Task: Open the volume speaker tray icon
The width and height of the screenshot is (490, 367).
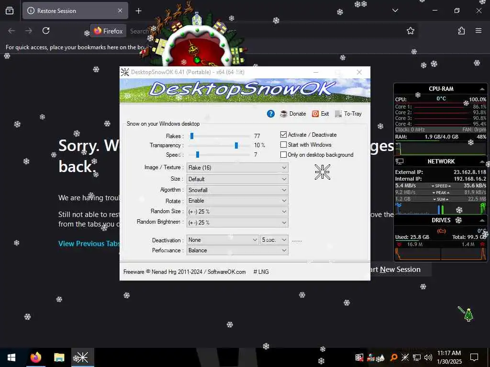Action: click(x=428, y=357)
